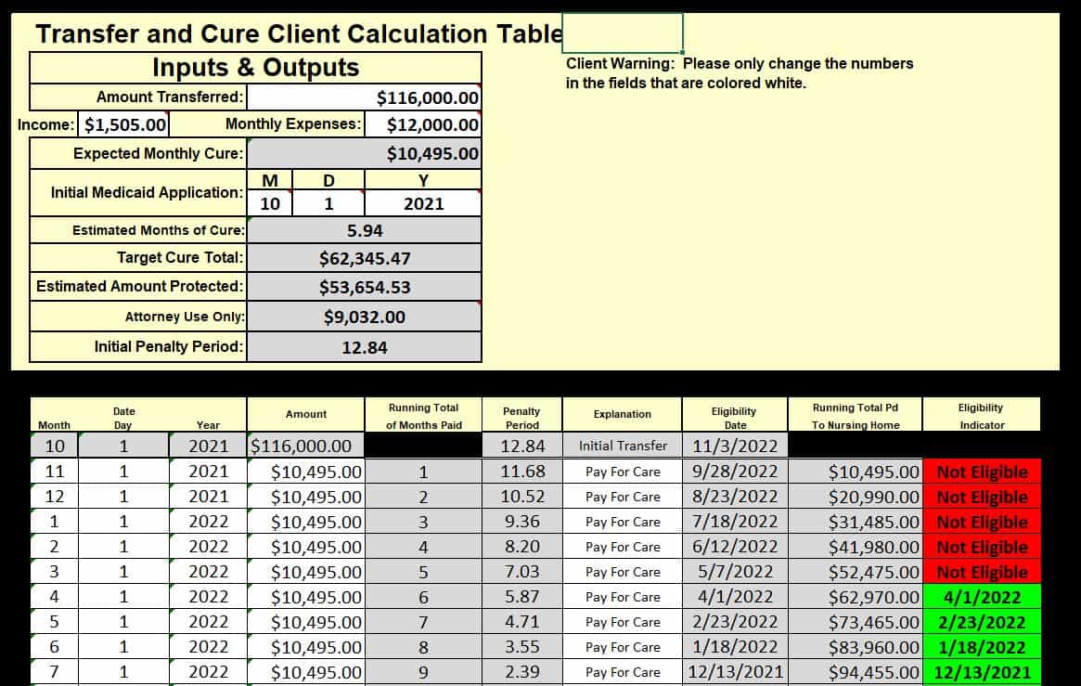Click the Amount Transferred input cell

365,97
